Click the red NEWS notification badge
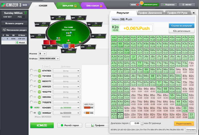199x135 pixels. click(137, 5)
